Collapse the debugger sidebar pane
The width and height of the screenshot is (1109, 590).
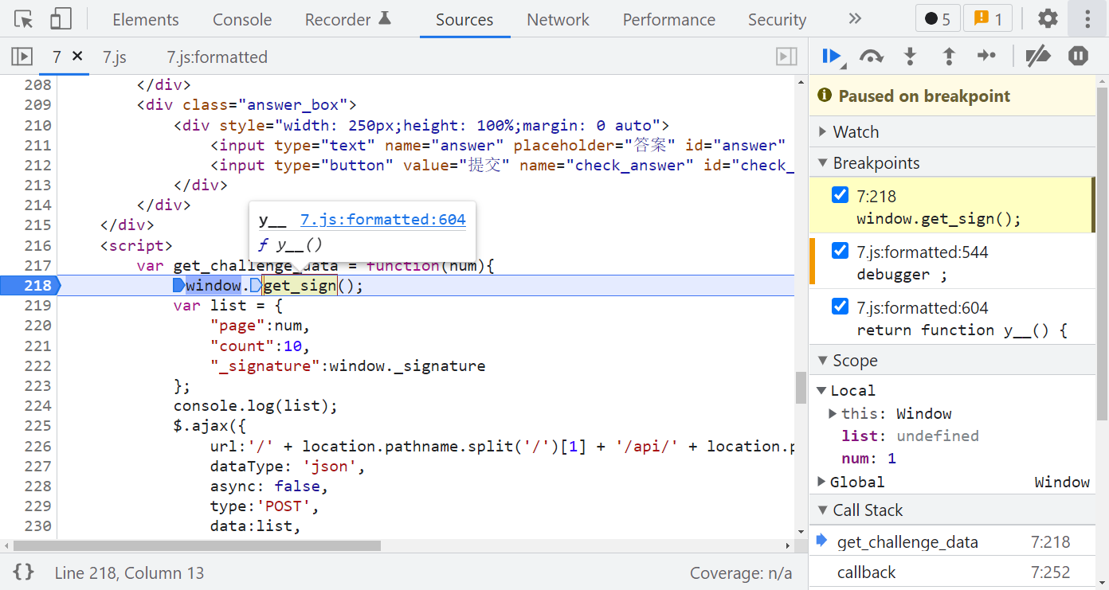coord(786,57)
